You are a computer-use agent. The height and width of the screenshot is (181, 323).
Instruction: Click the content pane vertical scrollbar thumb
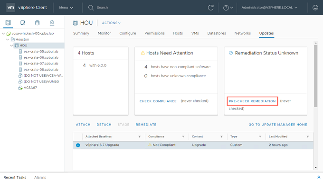coord(315,76)
